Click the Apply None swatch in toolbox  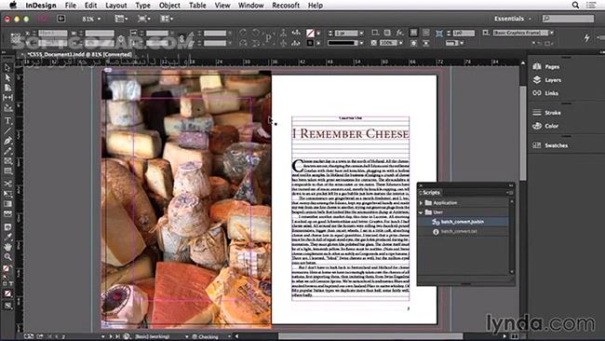pyautogui.click(x=7, y=293)
